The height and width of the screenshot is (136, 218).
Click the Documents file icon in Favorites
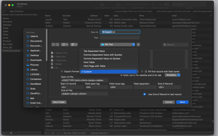28,41
